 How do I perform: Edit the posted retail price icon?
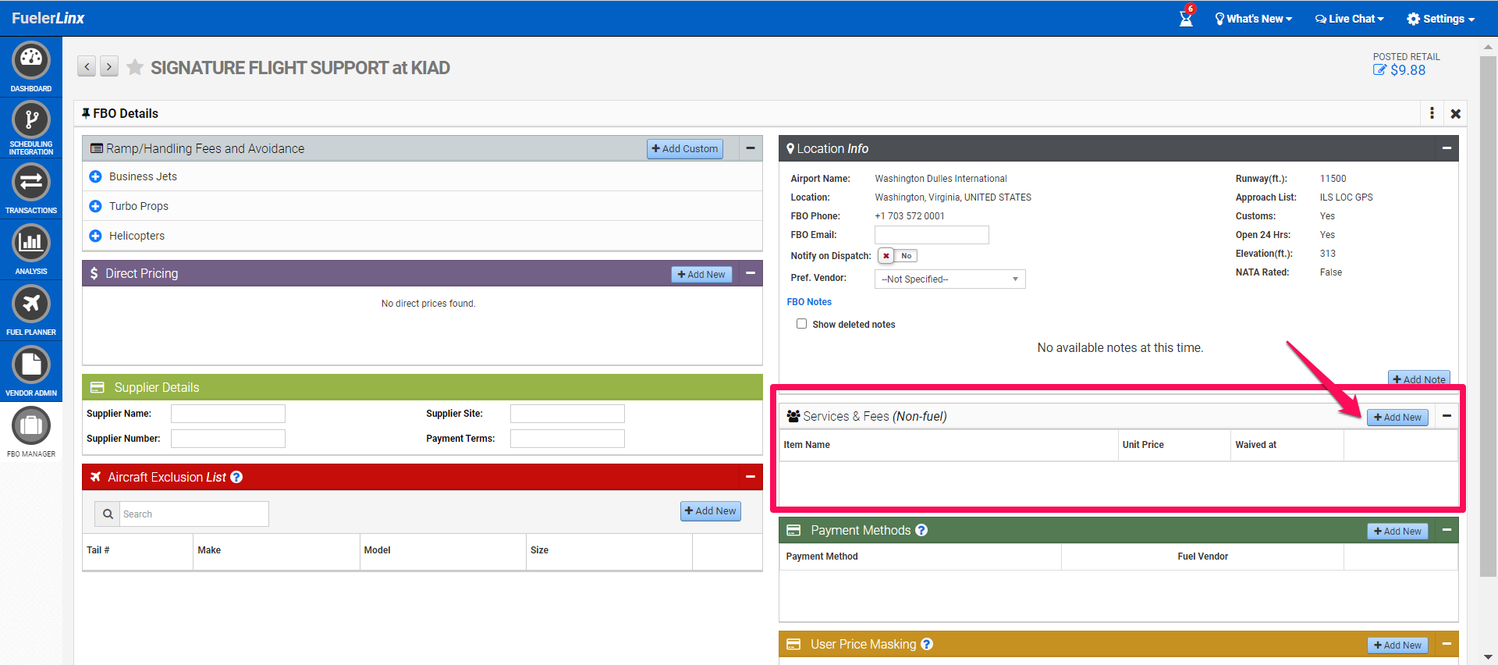1379,69
